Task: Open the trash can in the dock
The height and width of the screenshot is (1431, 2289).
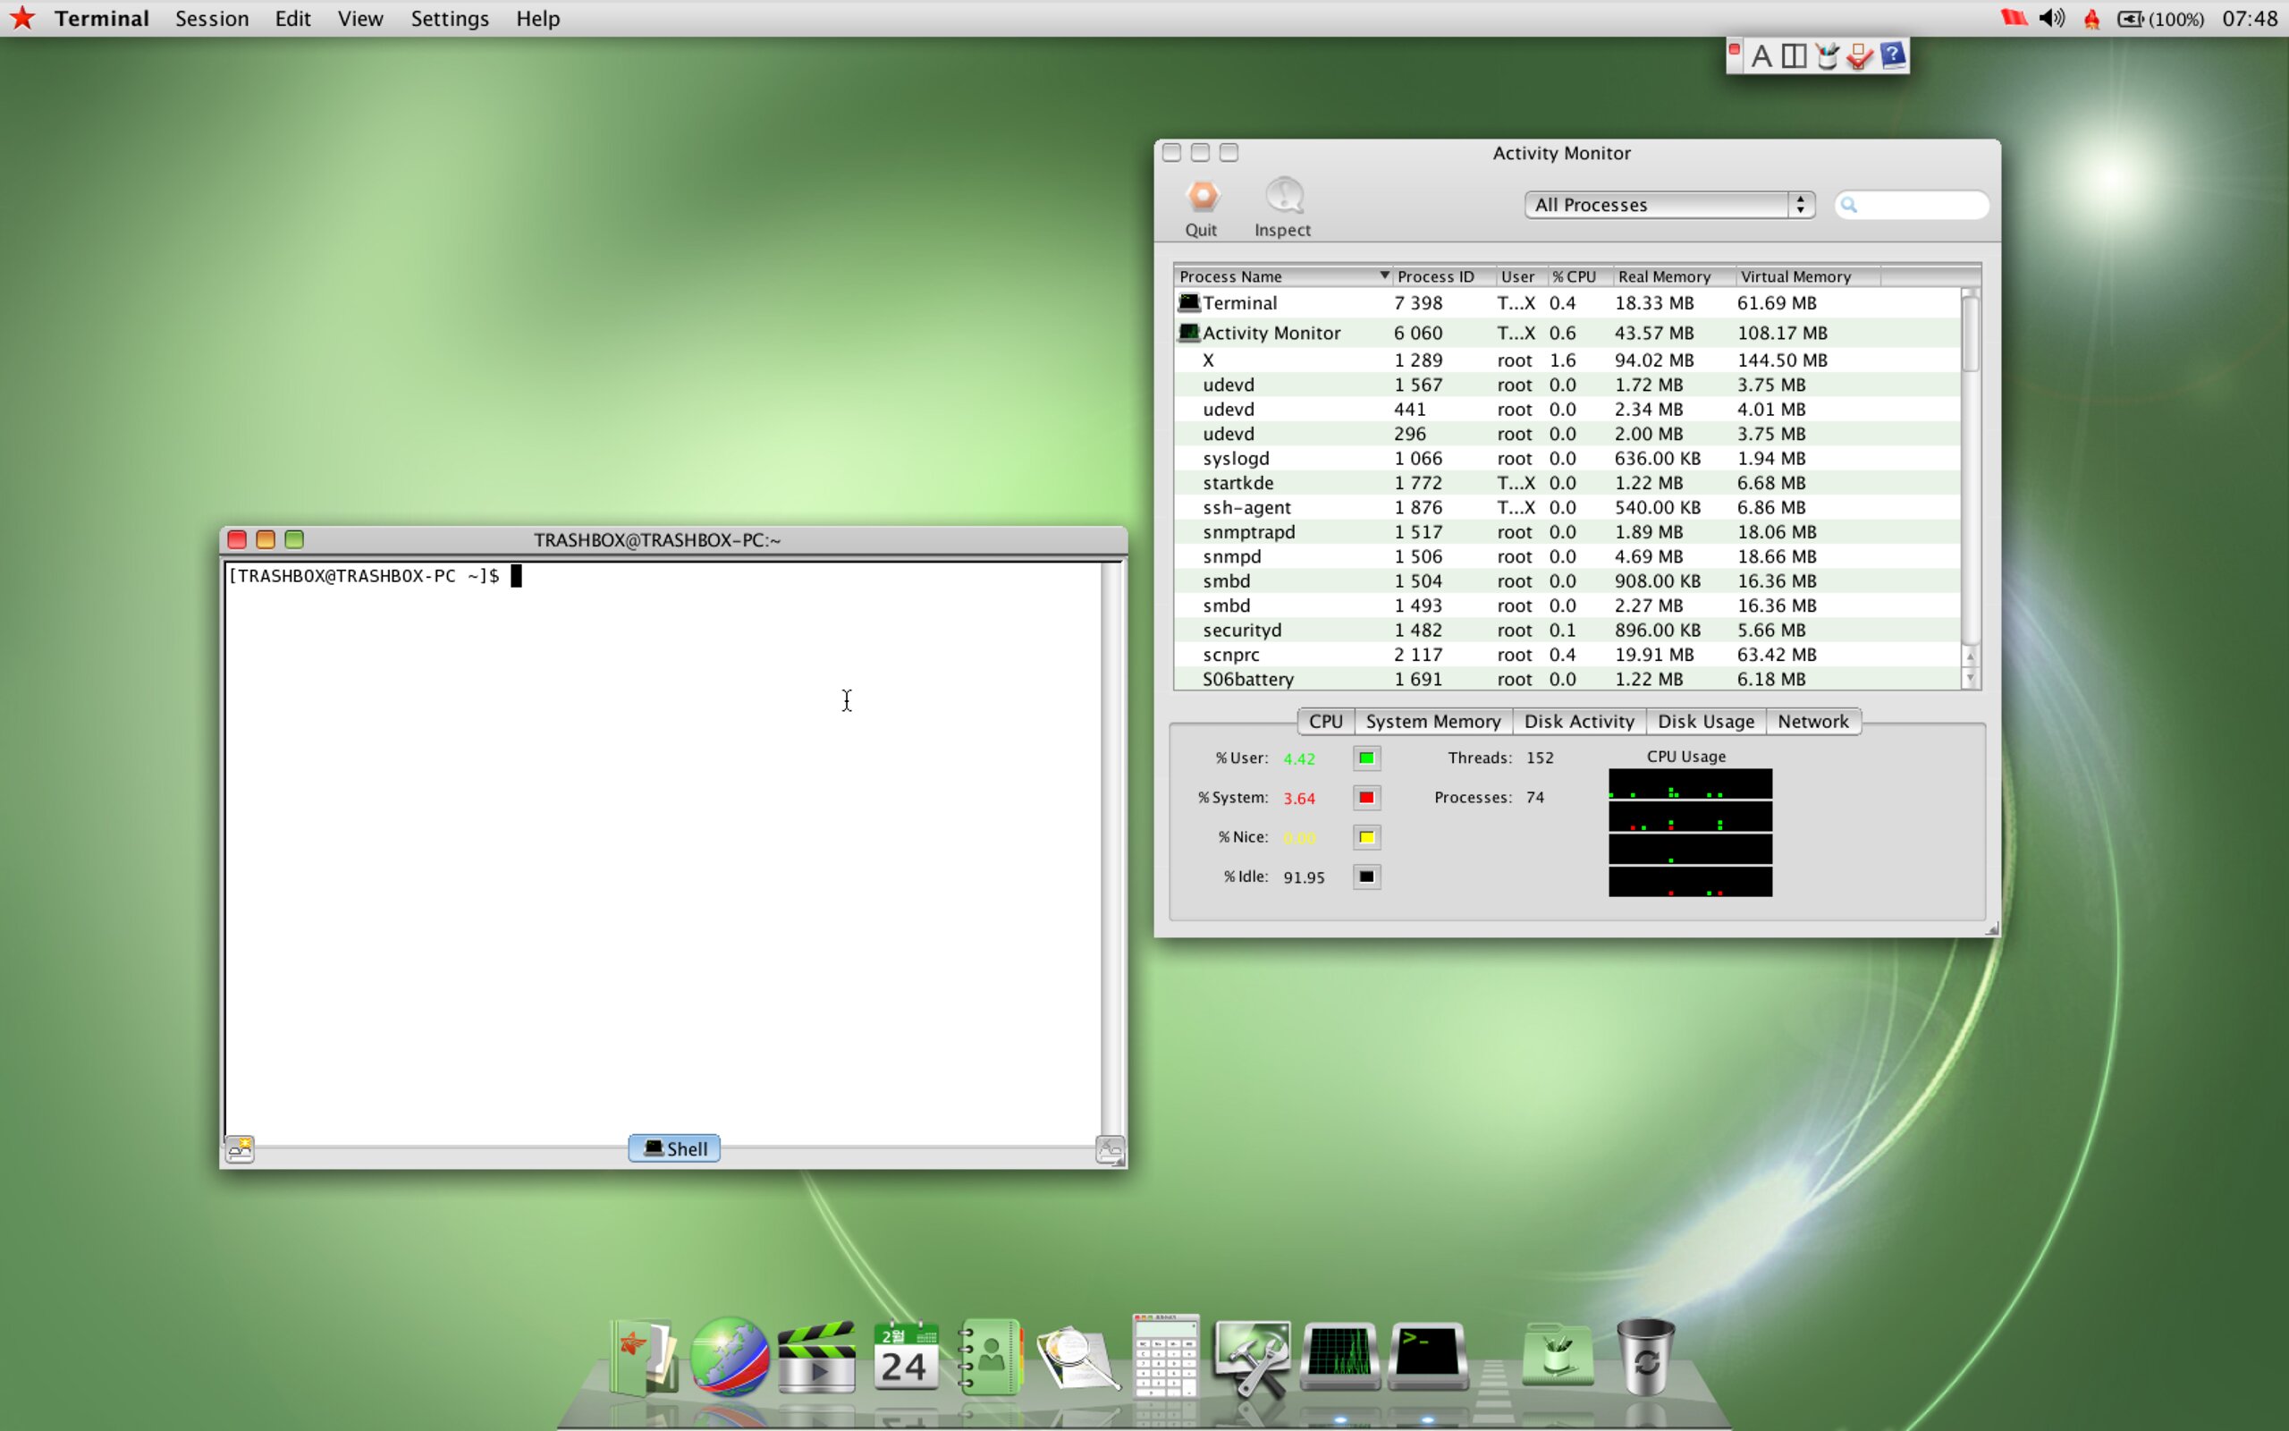Action: coord(1646,1356)
